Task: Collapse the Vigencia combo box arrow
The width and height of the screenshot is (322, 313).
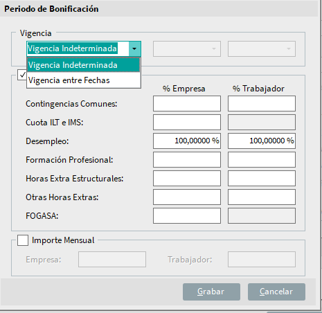Action: pos(134,48)
